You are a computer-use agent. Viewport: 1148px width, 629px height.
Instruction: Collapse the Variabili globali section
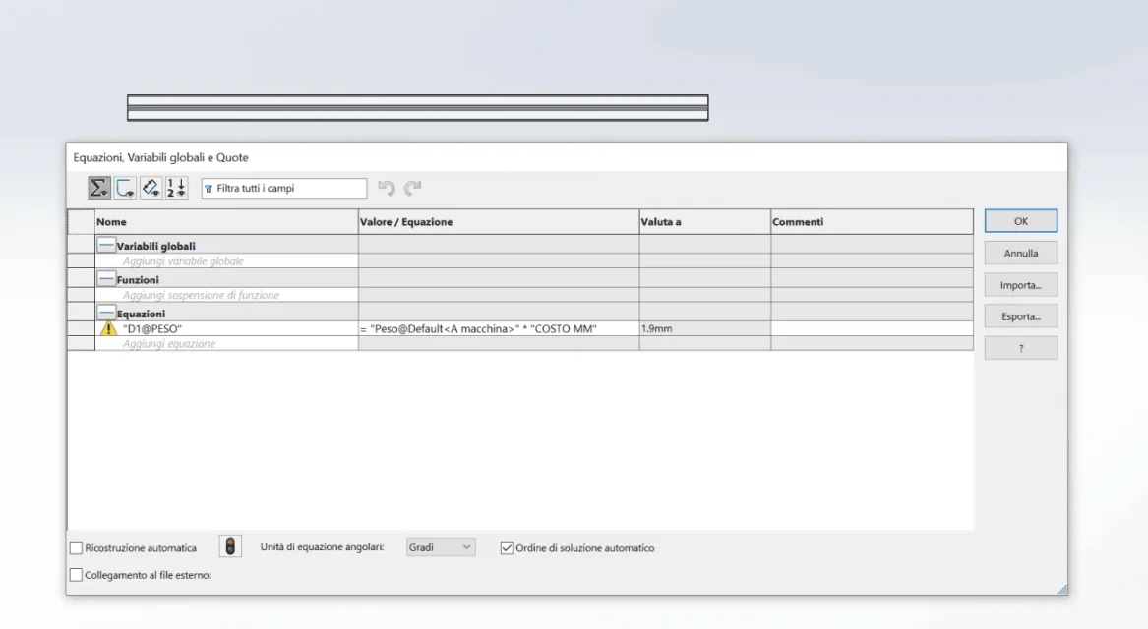(x=106, y=245)
